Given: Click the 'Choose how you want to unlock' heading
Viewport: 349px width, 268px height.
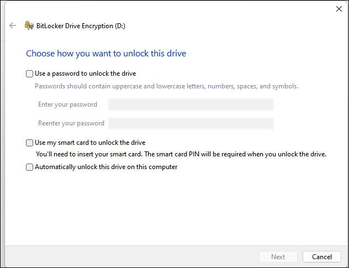Looking at the screenshot, I should (106, 54).
